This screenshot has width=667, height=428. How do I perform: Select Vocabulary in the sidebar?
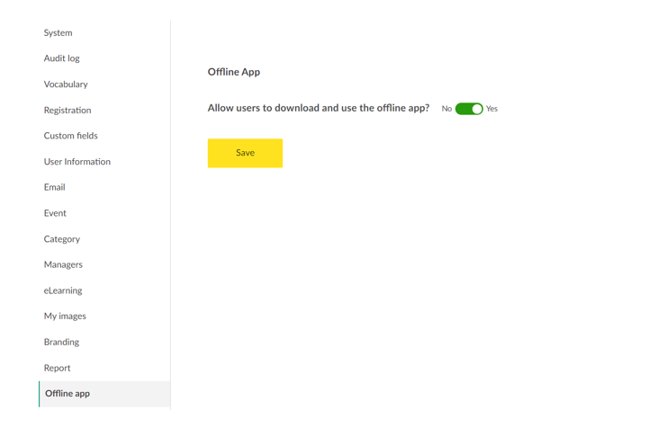pyautogui.click(x=66, y=85)
